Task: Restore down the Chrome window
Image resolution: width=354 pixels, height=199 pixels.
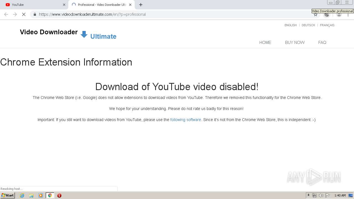Action: point(337,2)
